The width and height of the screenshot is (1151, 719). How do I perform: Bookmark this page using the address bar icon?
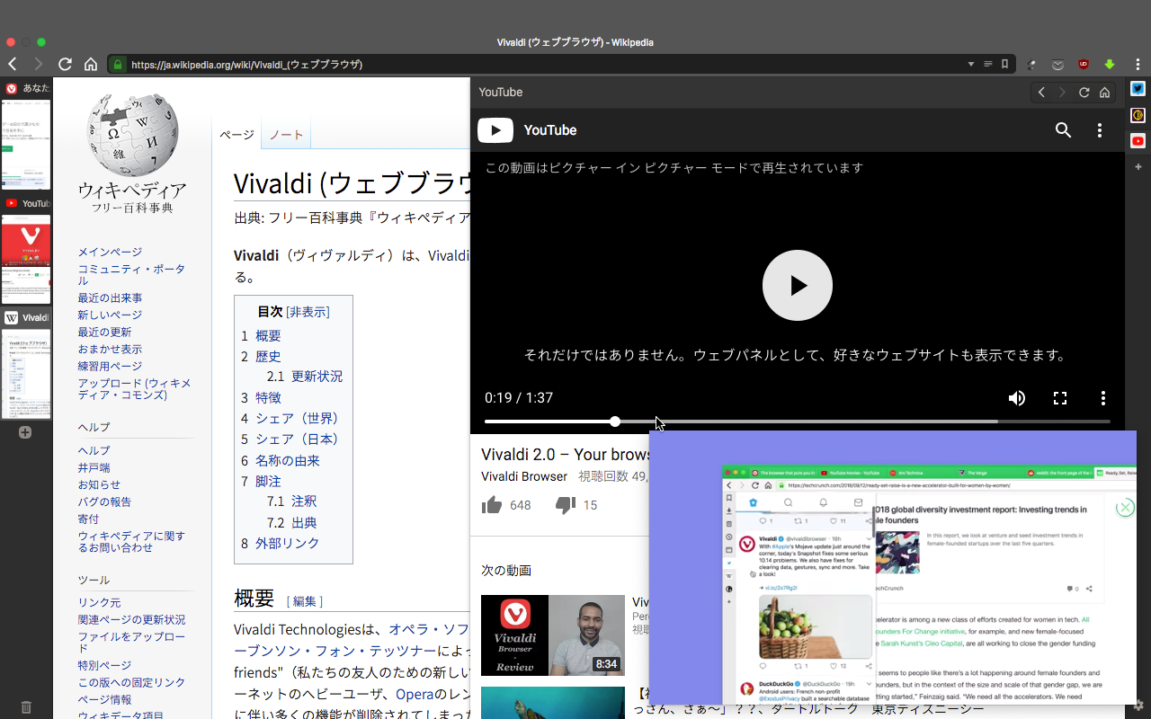1004,65
